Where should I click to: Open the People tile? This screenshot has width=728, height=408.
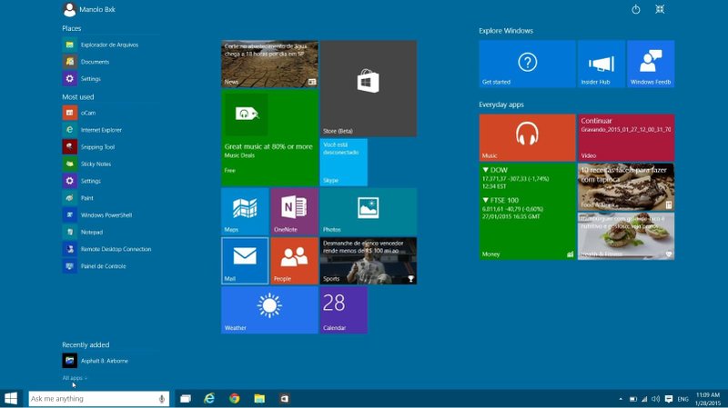click(x=294, y=261)
